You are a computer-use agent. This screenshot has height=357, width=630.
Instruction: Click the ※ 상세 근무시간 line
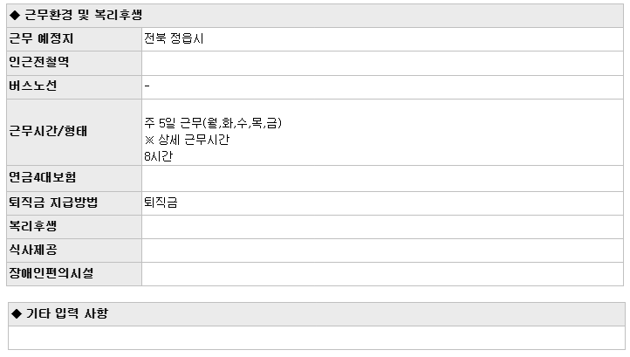(x=187, y=140)
